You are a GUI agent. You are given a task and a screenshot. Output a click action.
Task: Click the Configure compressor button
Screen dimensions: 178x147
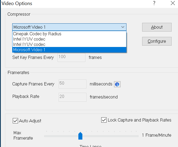pos(157,41)
